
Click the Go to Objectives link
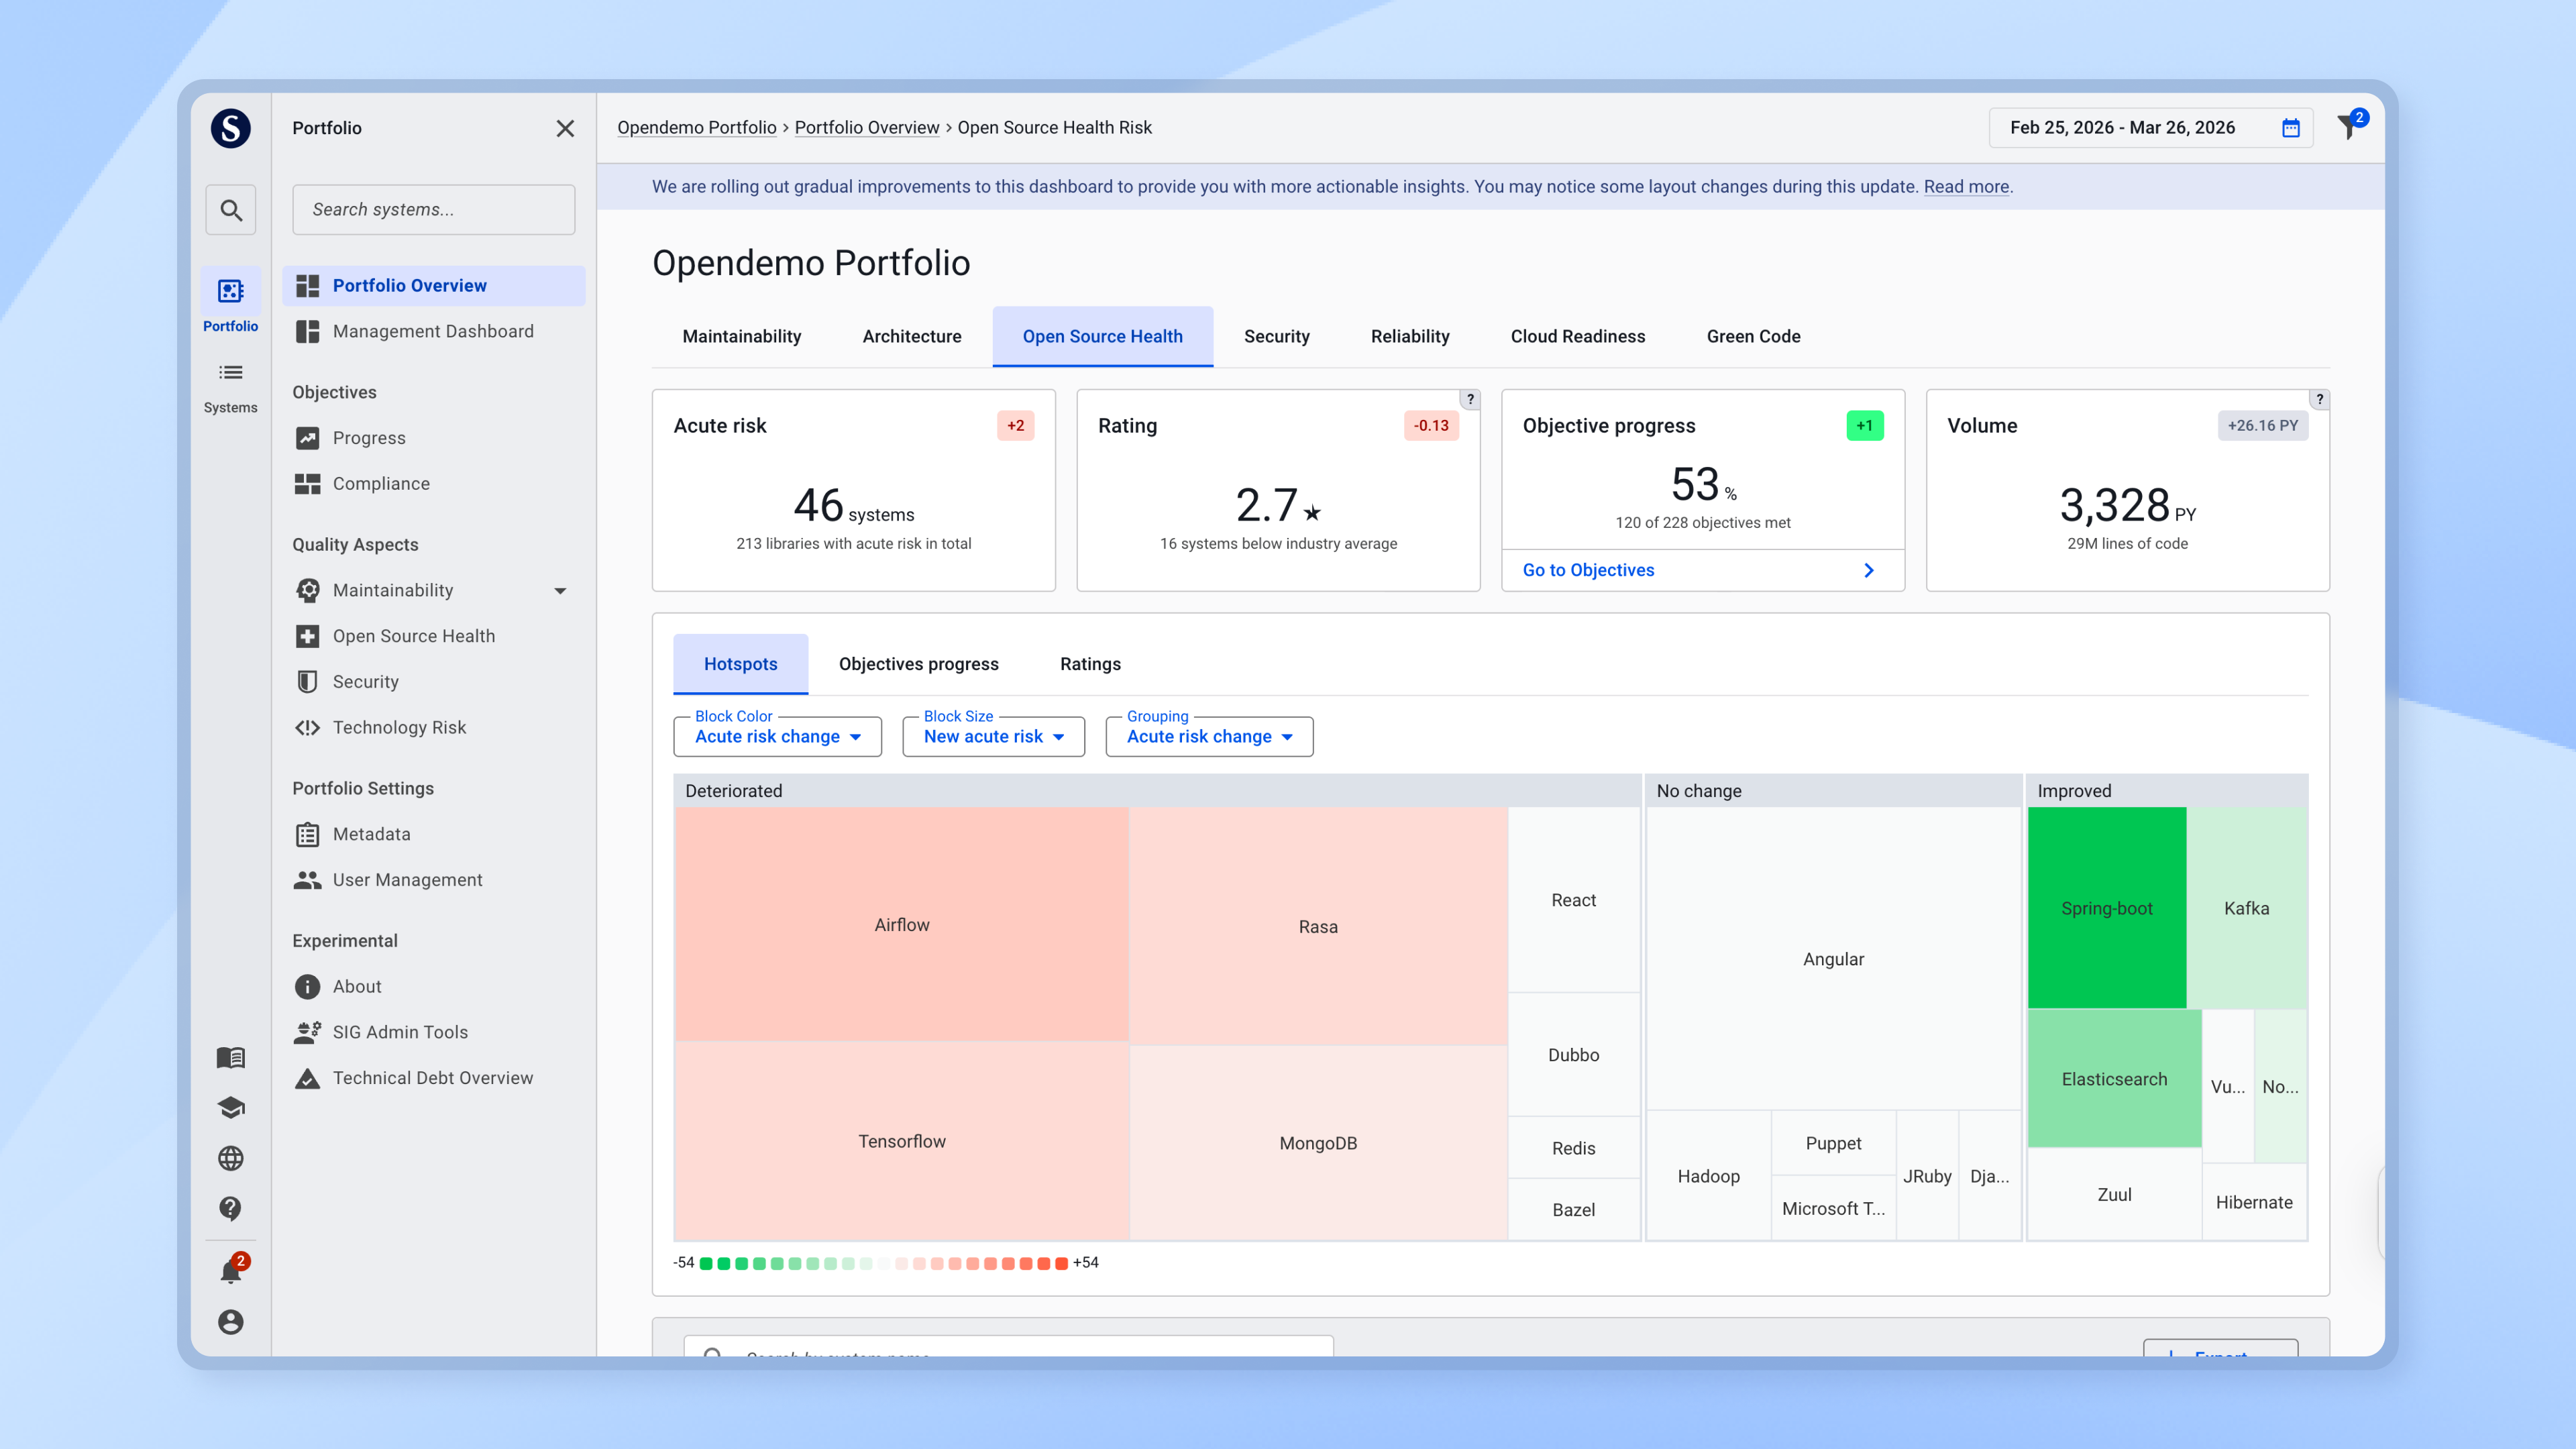coord(1588,570)
